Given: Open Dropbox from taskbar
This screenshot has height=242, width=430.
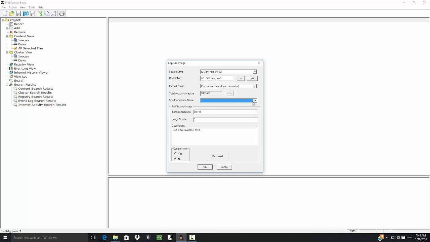Looking at the screenshot, I should [137, 238].
